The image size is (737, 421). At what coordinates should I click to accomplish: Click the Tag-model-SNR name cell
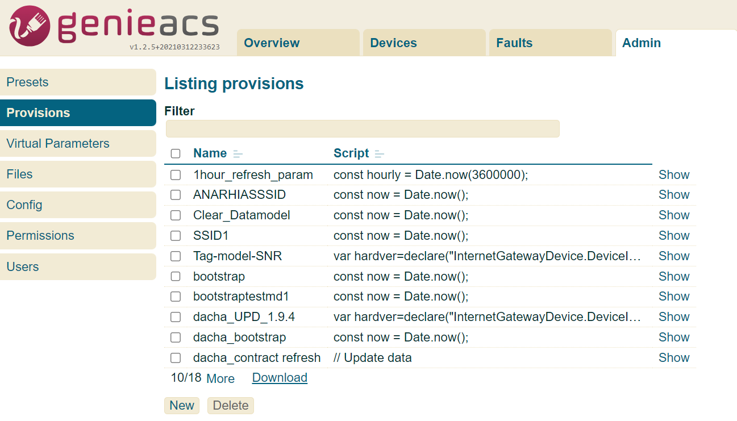click(x=238, y=256)
